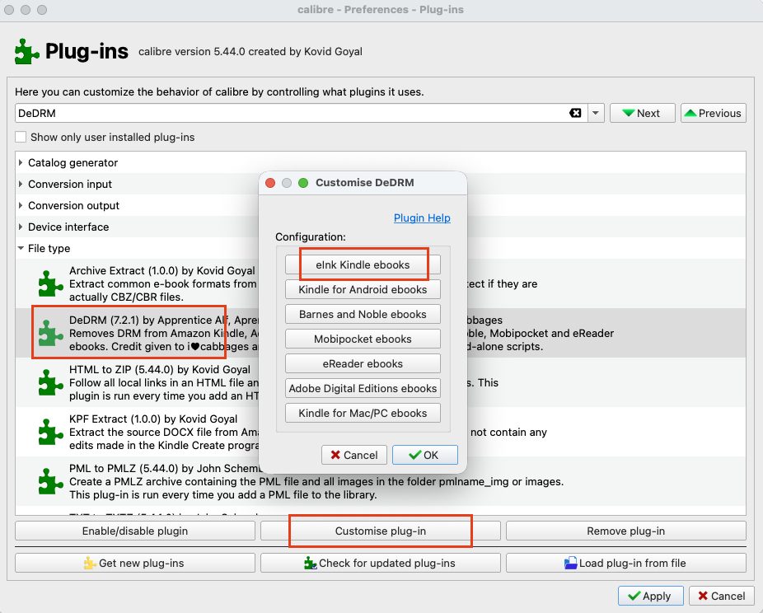Toggle Show only user installed plug-ins

pyautogui.click(x=21, y=137)
